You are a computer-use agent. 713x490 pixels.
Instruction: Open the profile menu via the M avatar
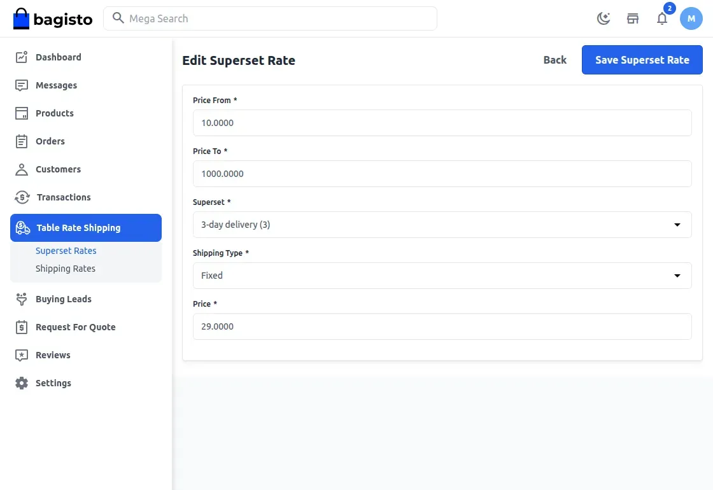(x=691, y=18)
